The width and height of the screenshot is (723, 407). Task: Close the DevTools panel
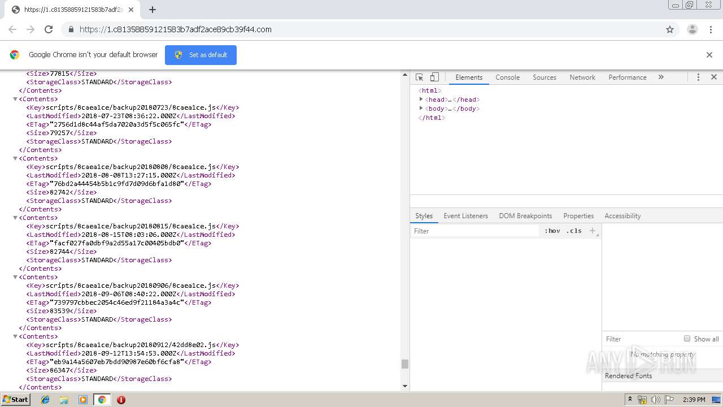click(714, 77)
